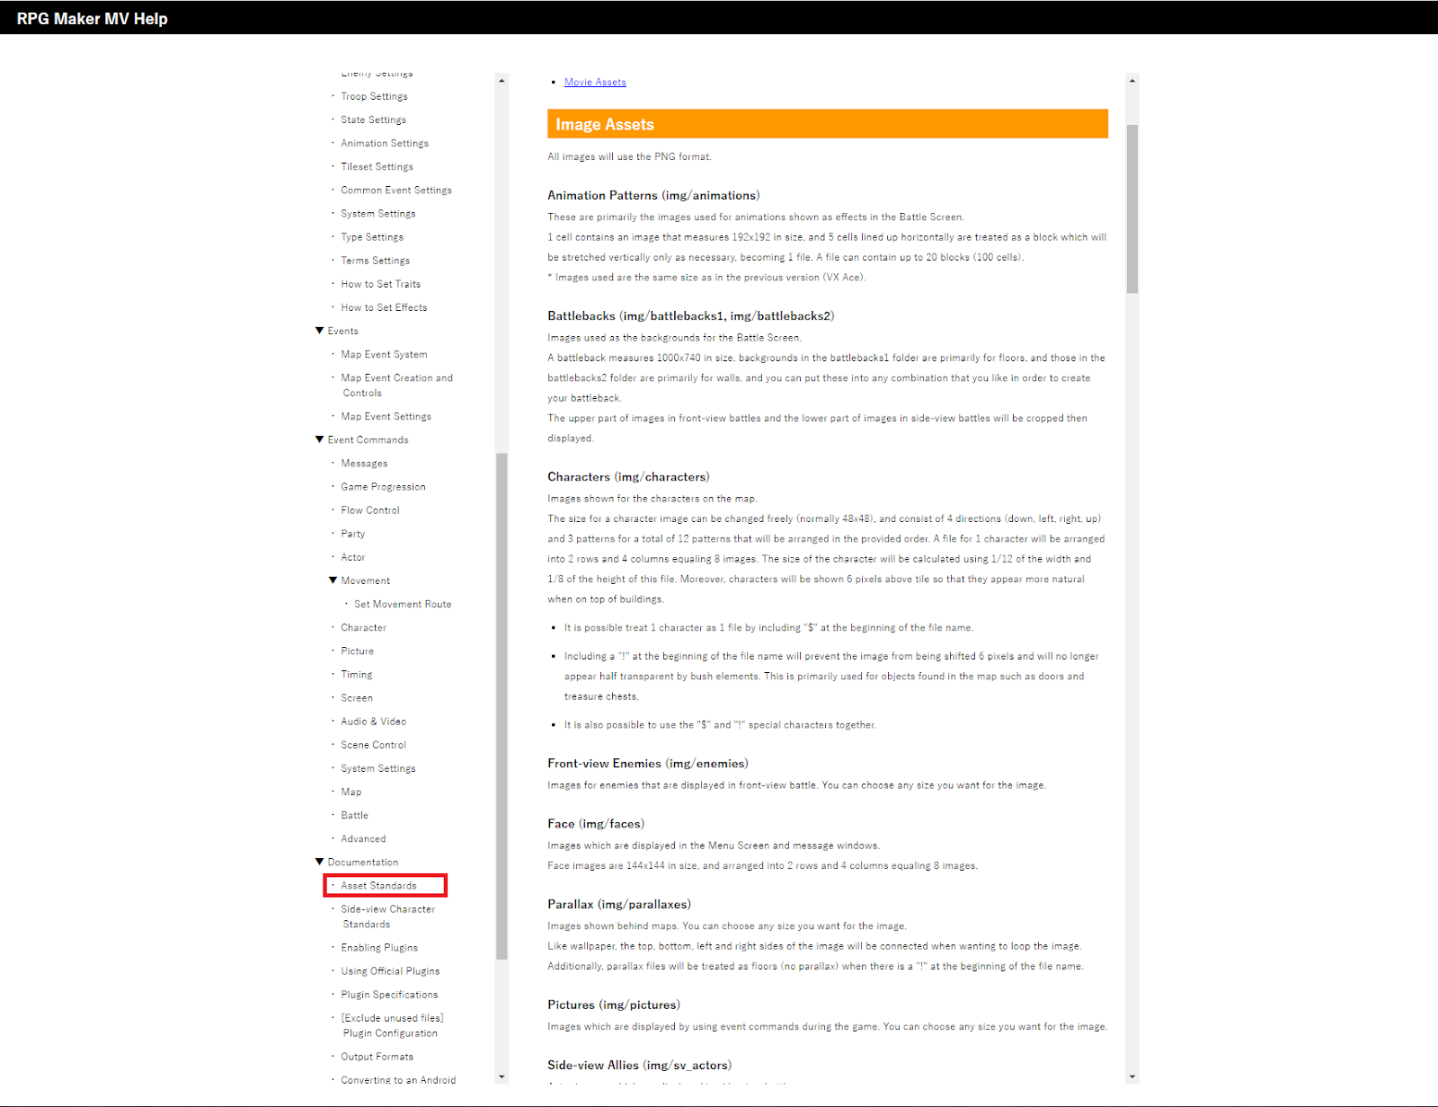This screenshot has height=1107, width=1438.
Task: Click the content pane scrollbar thumb
Action: tap(1132, 208)
